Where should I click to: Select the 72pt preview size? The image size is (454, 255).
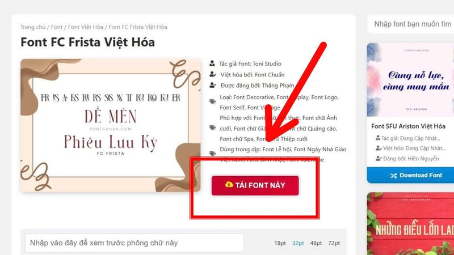coord(334,243)
